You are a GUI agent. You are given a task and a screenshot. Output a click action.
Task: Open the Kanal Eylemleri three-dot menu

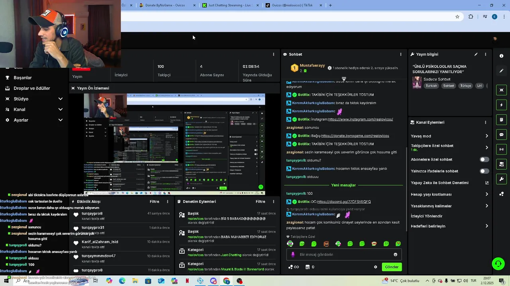click(x=485, y=122)
